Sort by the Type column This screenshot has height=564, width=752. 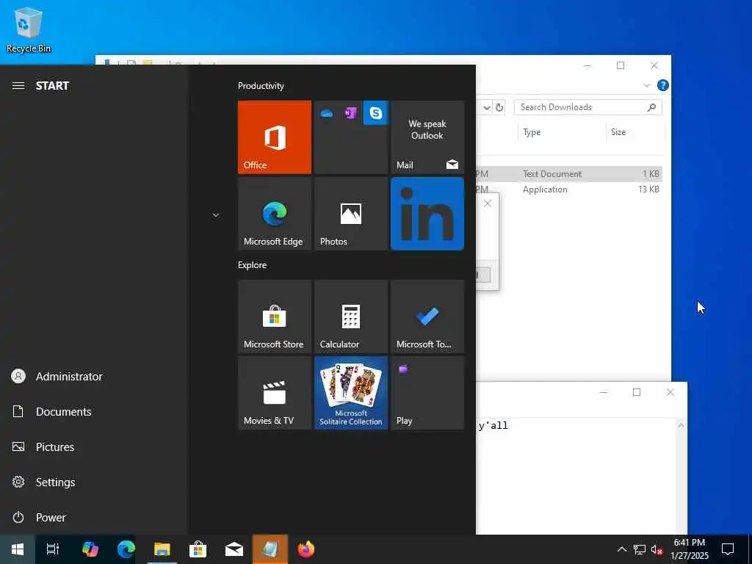coord(562,132)
